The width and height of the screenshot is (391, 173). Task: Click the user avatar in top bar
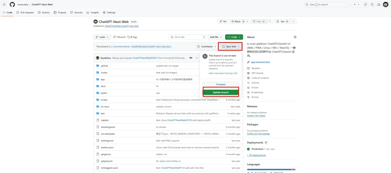[x=386, y=5]
